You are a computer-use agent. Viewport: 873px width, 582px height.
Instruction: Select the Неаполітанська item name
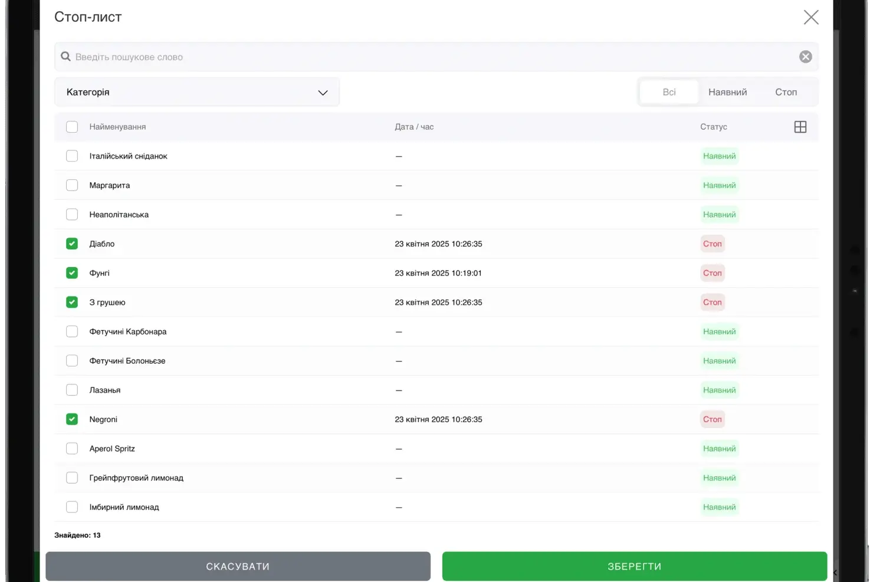(119, 215)
